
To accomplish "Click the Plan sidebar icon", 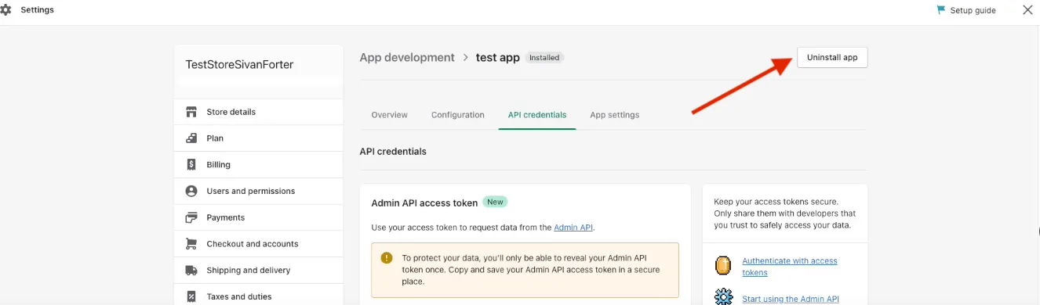I will (x=191, y=138).
